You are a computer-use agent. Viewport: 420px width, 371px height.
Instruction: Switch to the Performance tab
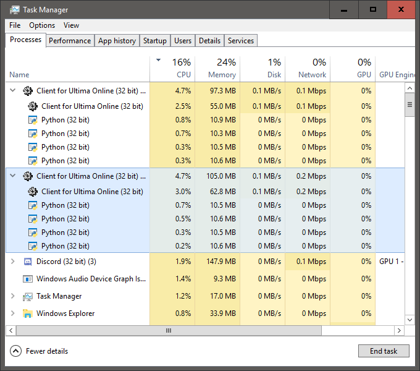(x=70, y=41)
